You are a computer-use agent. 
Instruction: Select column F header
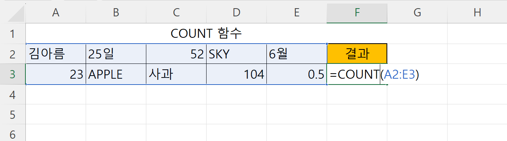click(357, 12)
